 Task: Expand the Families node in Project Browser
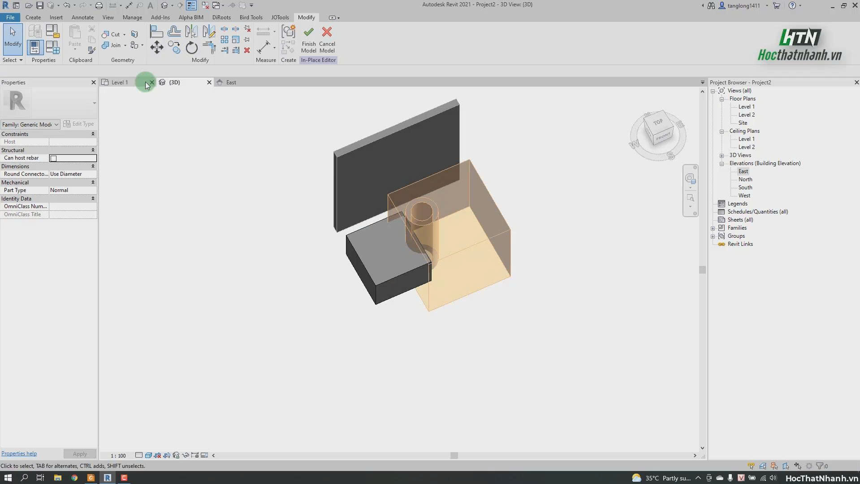coord(713,228)
